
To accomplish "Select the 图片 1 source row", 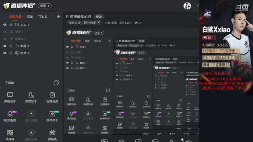I will tap(31, 53).
